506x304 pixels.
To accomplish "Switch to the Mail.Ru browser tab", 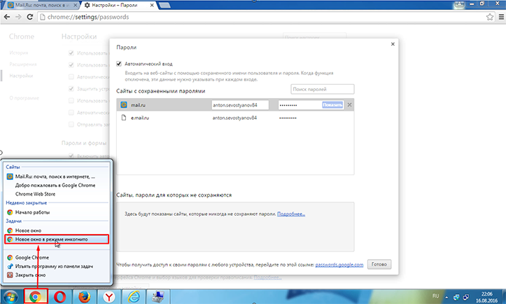I will point(41,5).
